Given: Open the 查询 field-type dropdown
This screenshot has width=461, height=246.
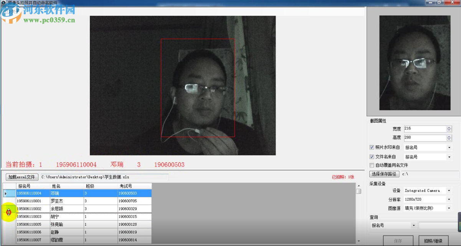Looking at the screenshot, I should pos(413,226).
